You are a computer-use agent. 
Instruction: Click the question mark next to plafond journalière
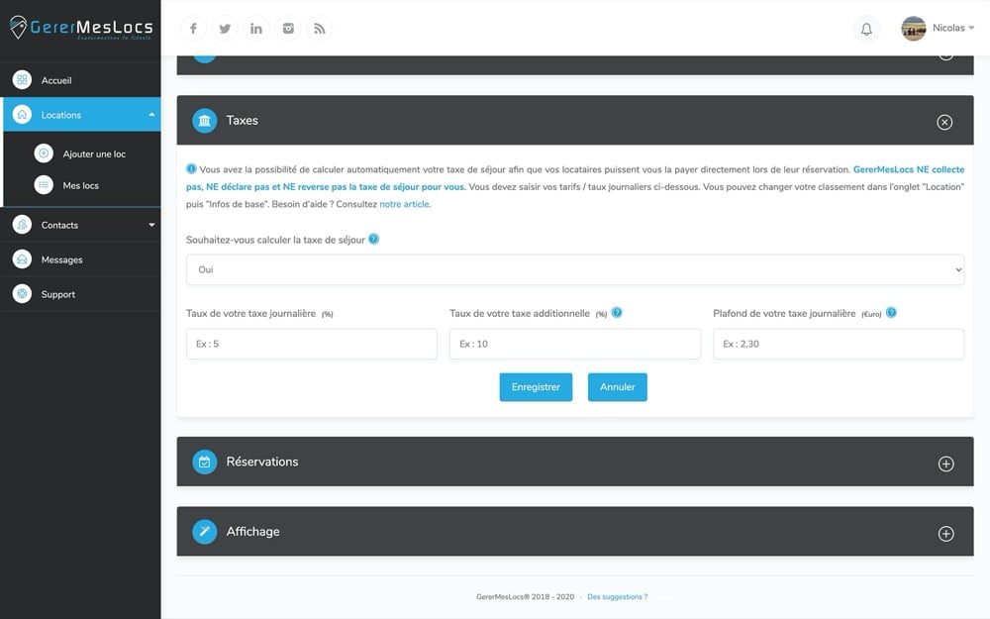tap(890, 311)
